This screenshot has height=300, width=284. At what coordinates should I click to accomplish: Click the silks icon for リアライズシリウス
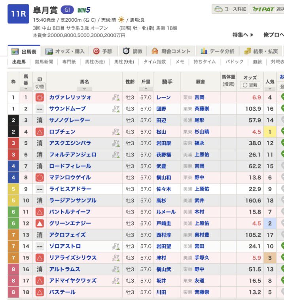pos(116,258)
